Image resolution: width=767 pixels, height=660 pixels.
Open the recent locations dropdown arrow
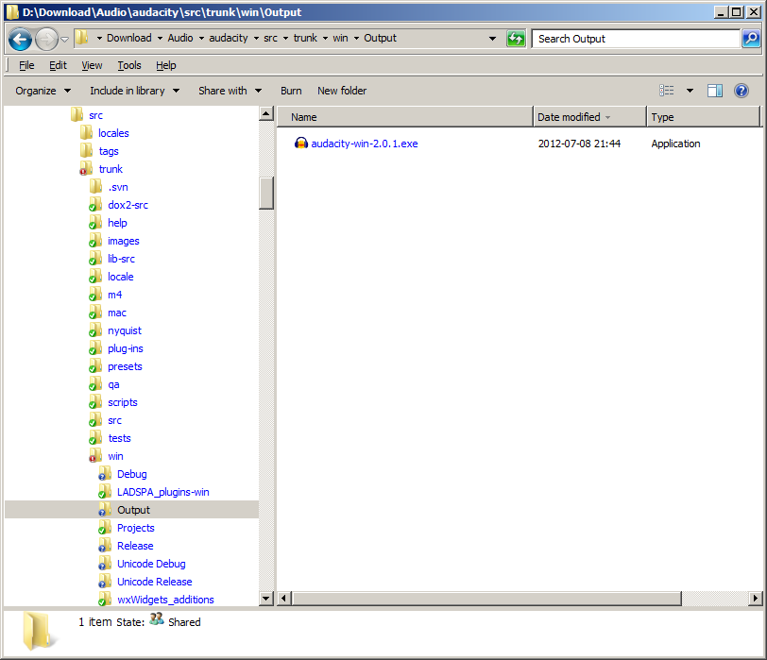(x=64, y=40)
